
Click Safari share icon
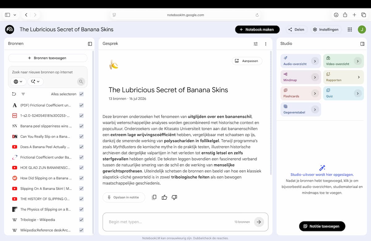click(345, 15)
